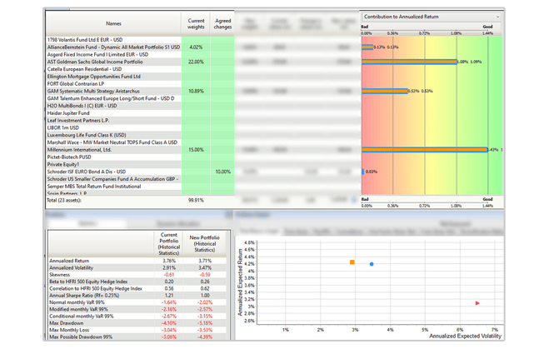Select Beta to HFRI 500 Equity Hedge Index
Viewport: 549px width, 349px height.
pyautogui.click(x=88, y=282)
